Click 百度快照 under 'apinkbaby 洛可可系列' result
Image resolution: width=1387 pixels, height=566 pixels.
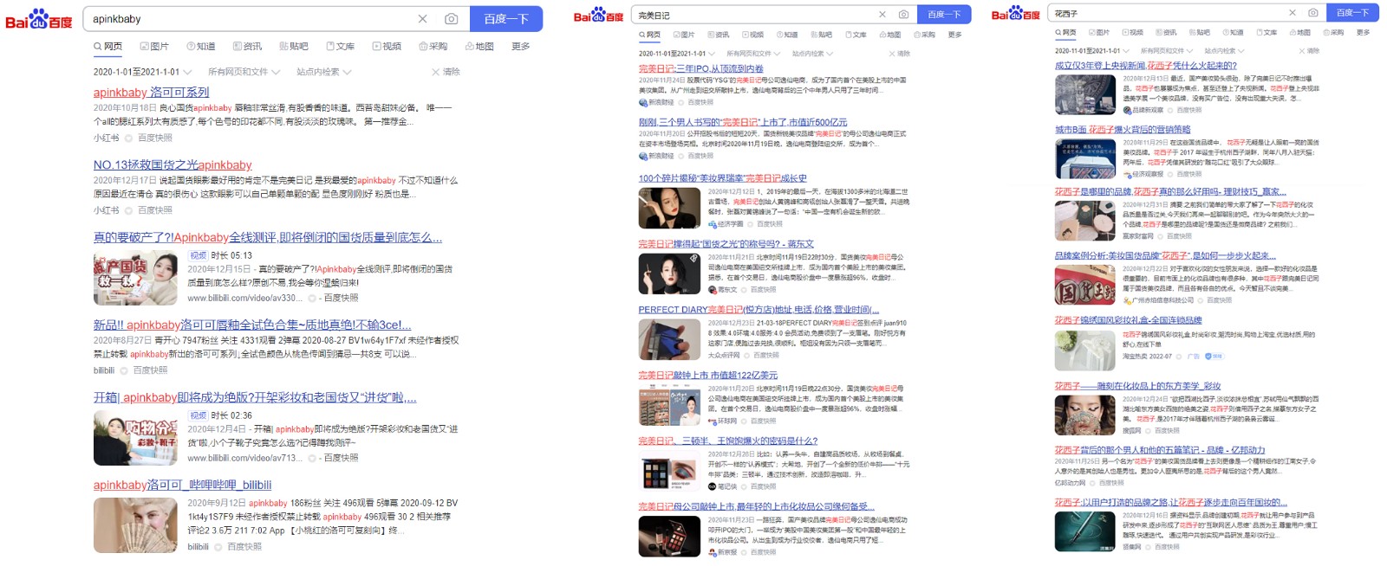[x=154, y=138]
